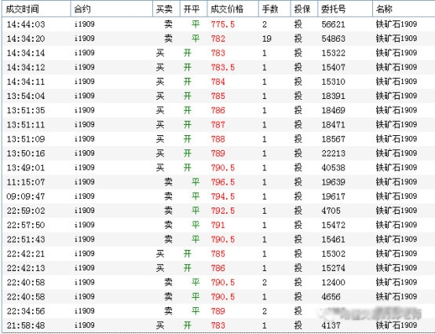The height and width of the screenshot is (334, 435).
Task: Select the trade priced at 783.5
Action: coord(218,68)
